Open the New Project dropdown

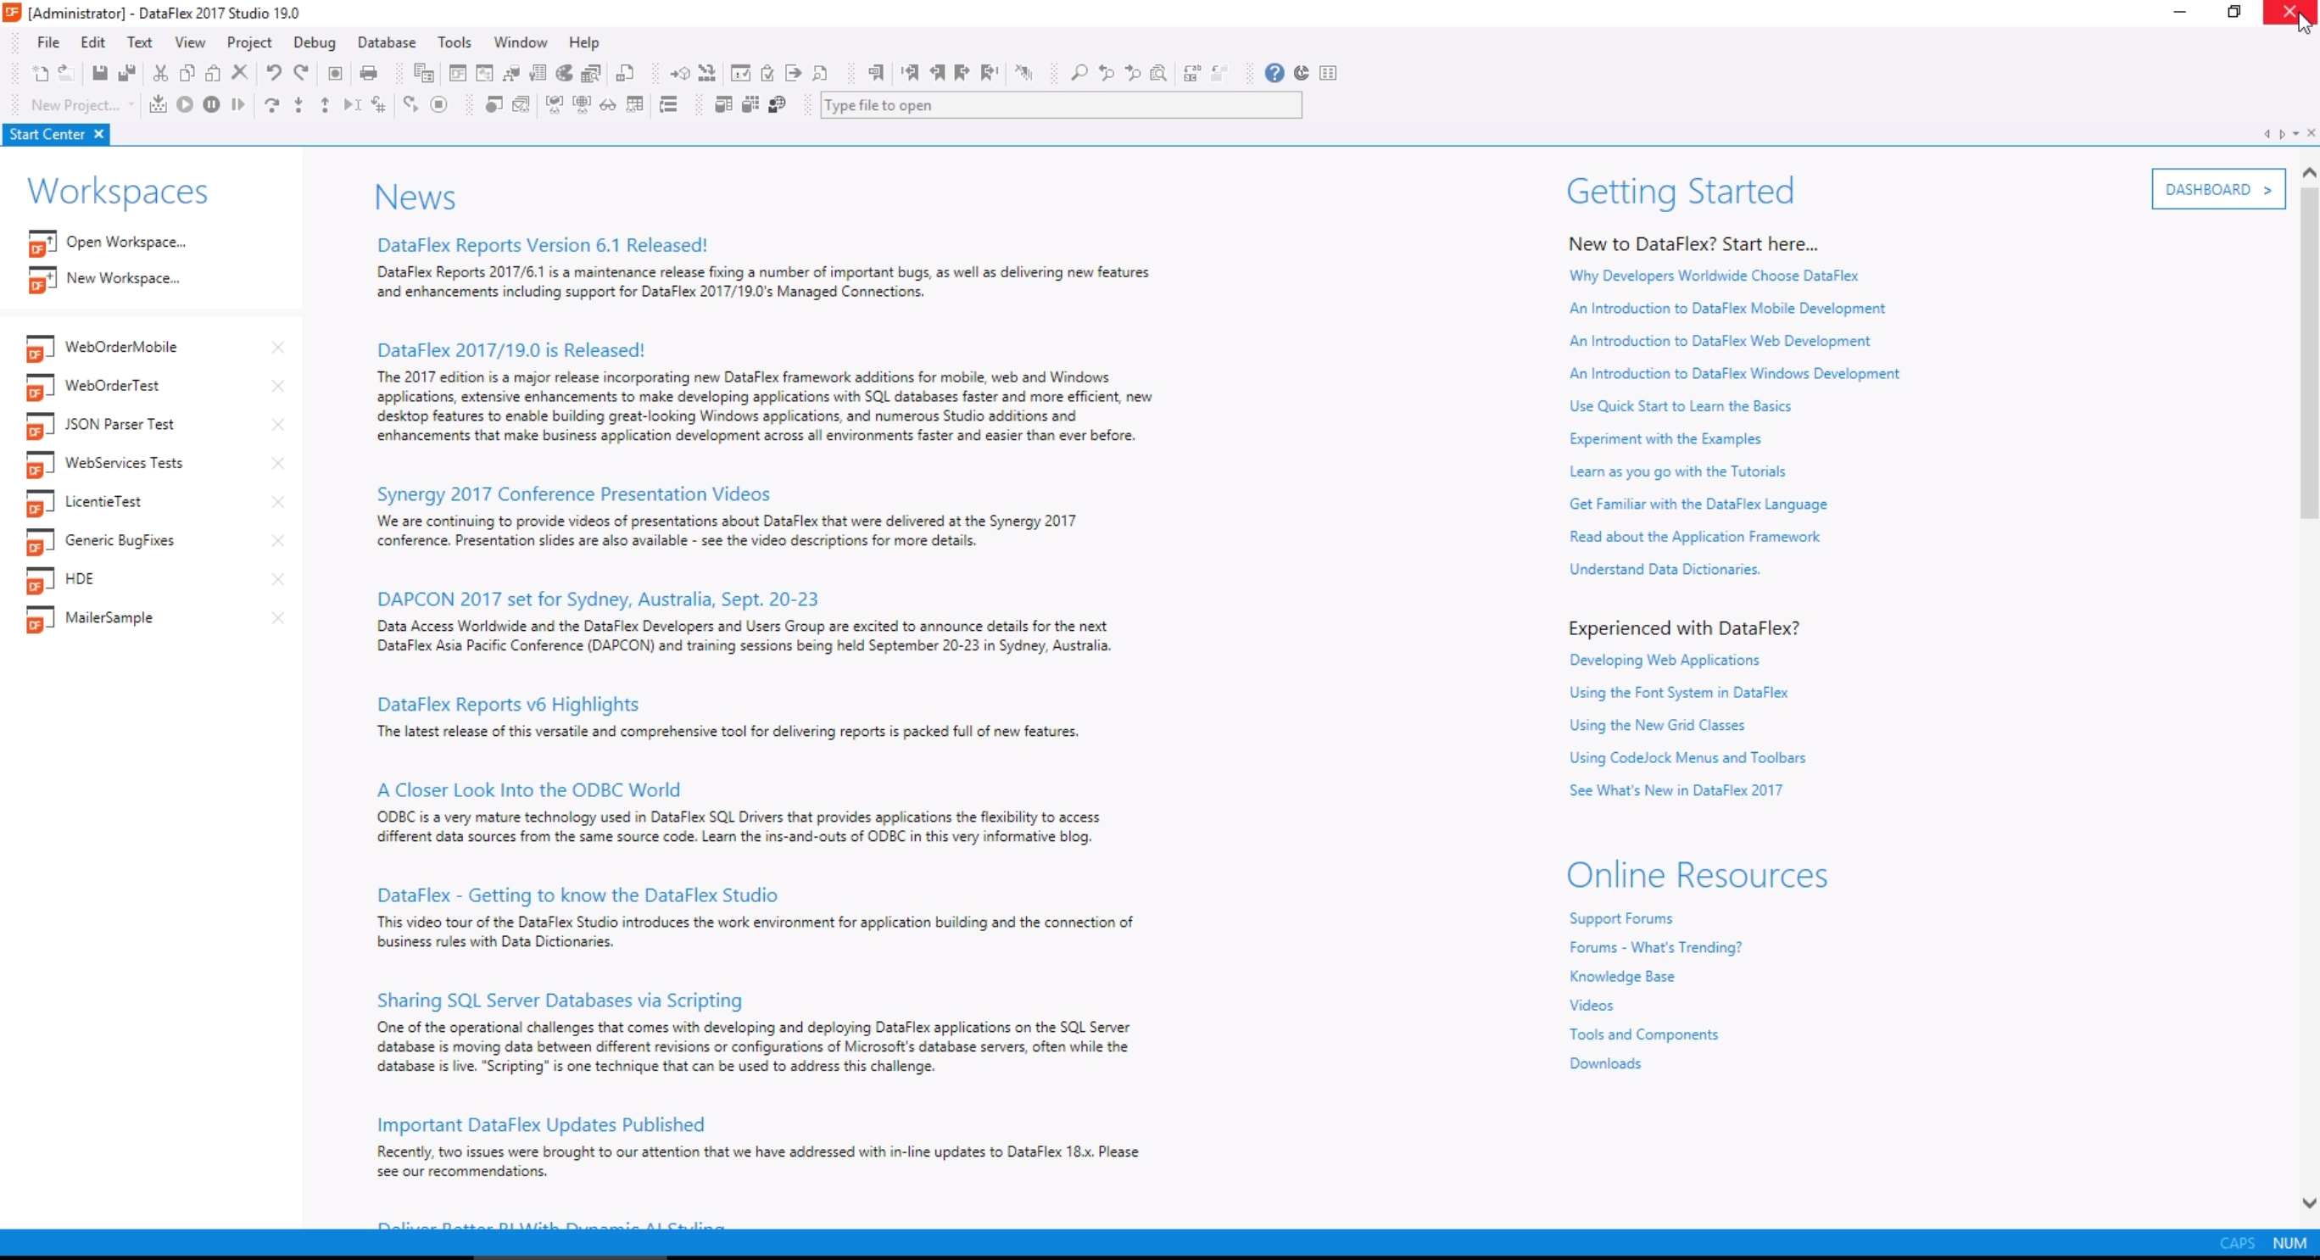131,104
